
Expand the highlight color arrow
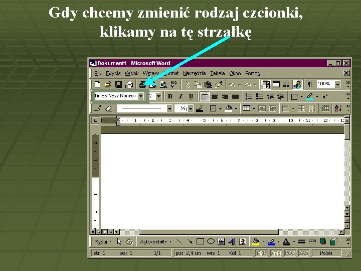point(317,96)
